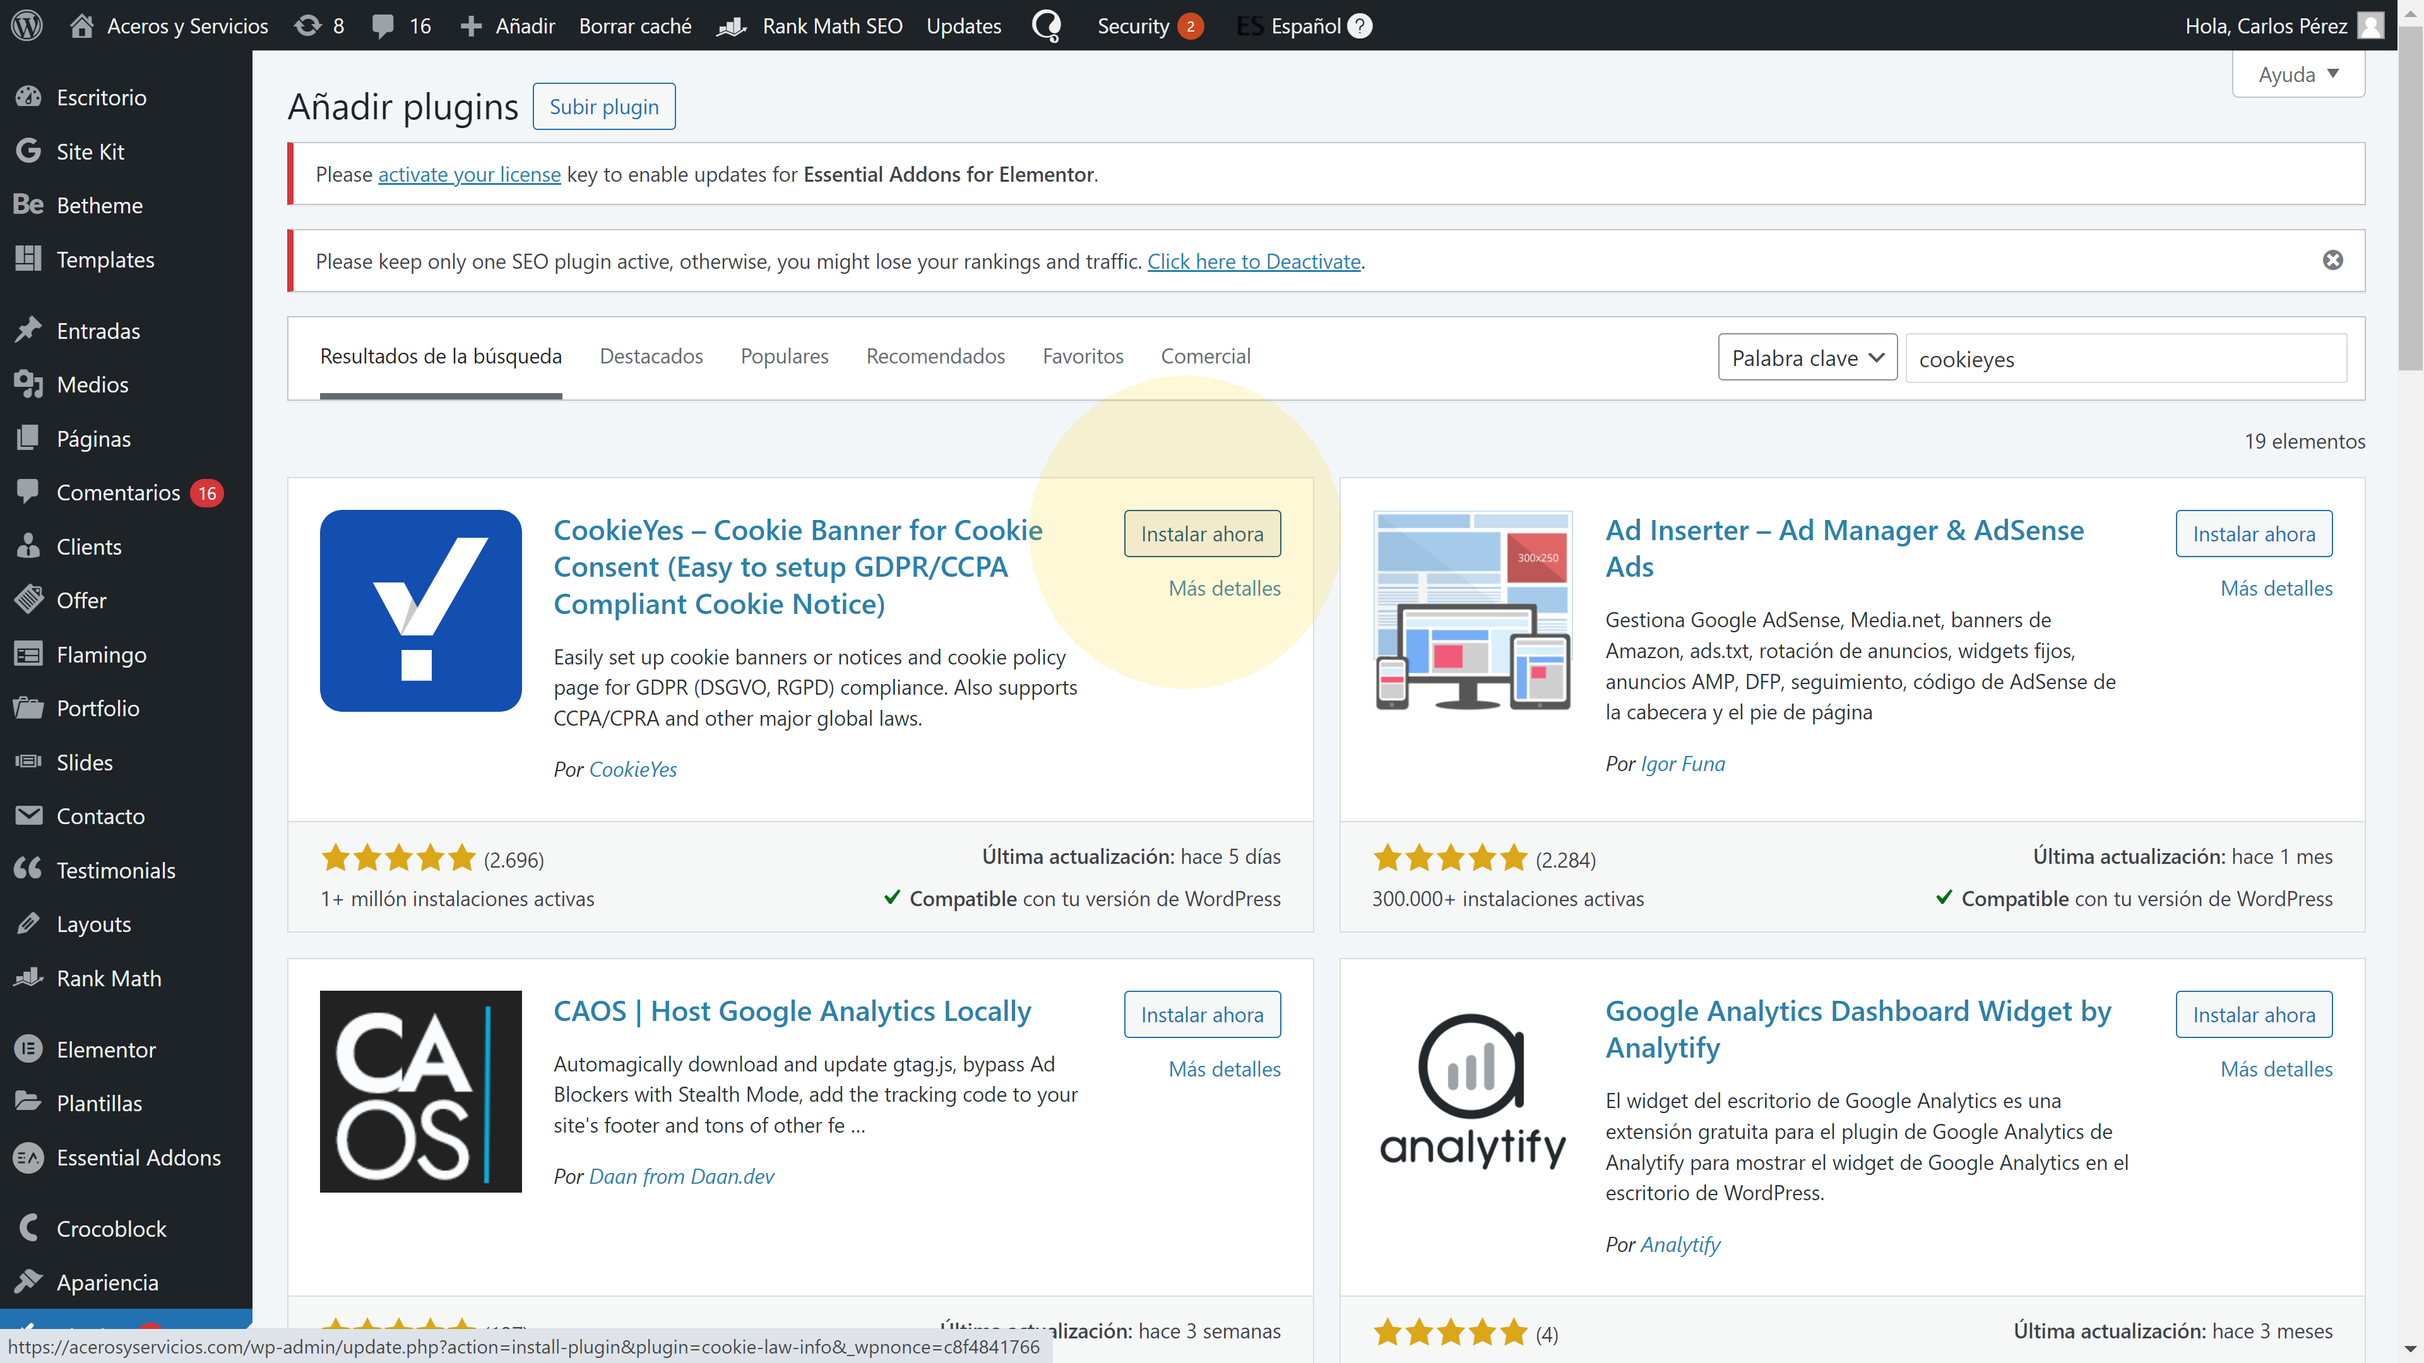2424x1363 pixels.
Task: Open pending updates icon showing 8
Action: (319, 25)
